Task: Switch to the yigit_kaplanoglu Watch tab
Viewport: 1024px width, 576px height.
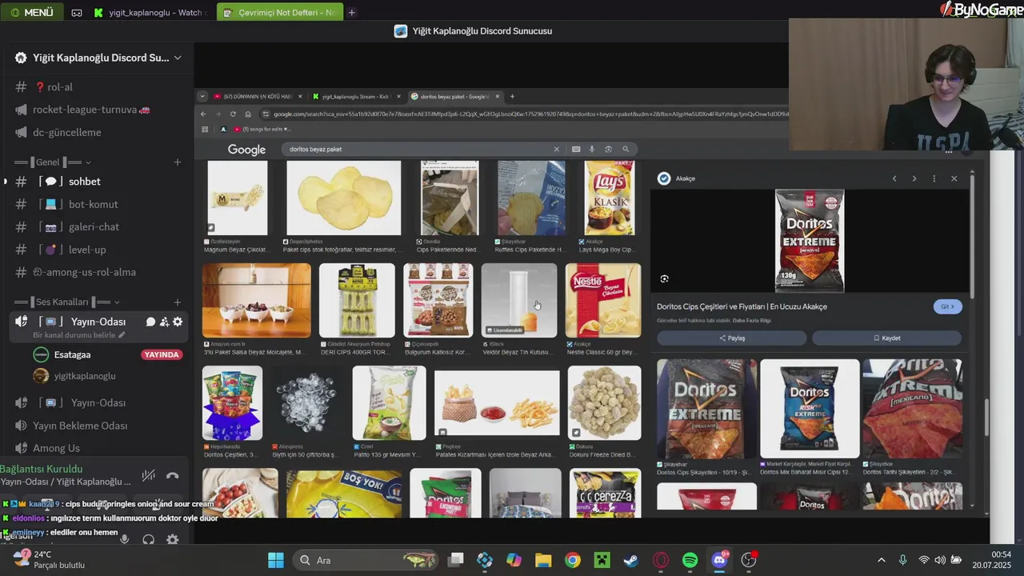Action: pyautogui.click(x=149, y=13)
